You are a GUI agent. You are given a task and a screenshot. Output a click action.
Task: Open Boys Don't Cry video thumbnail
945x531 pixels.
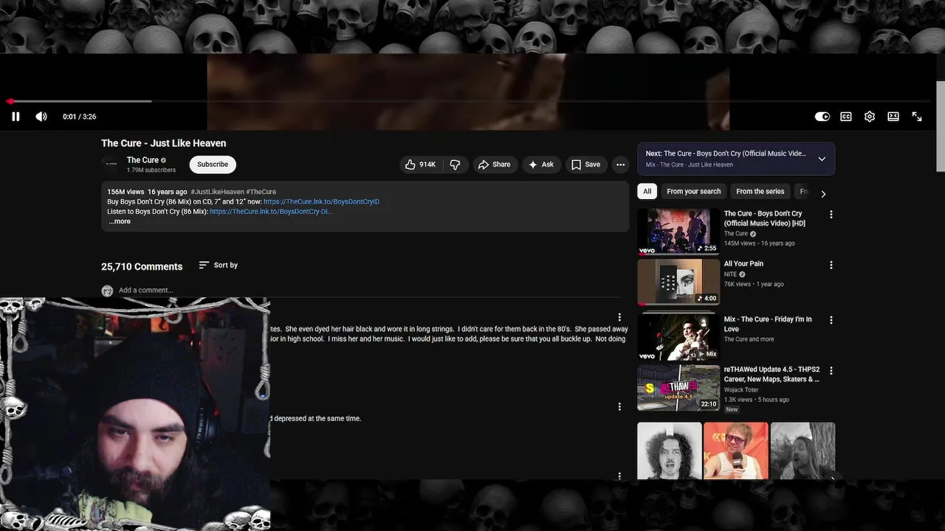[678, 232]
